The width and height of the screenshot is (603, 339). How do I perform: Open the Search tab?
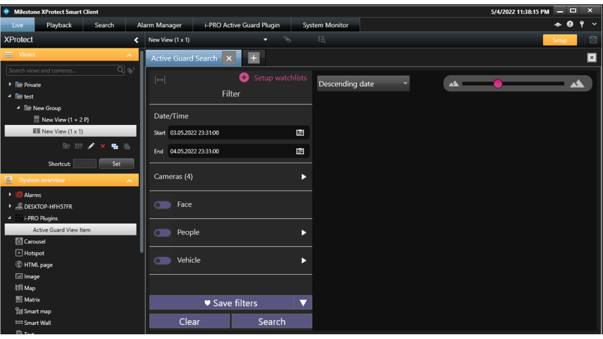click(x=104, y=25)
